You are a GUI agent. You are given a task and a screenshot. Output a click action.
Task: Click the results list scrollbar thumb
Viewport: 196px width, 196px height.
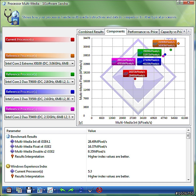(x=188, y=136)
